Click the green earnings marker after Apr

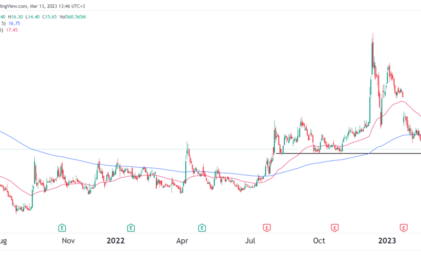pyautogui.click(x=202, y=228)
